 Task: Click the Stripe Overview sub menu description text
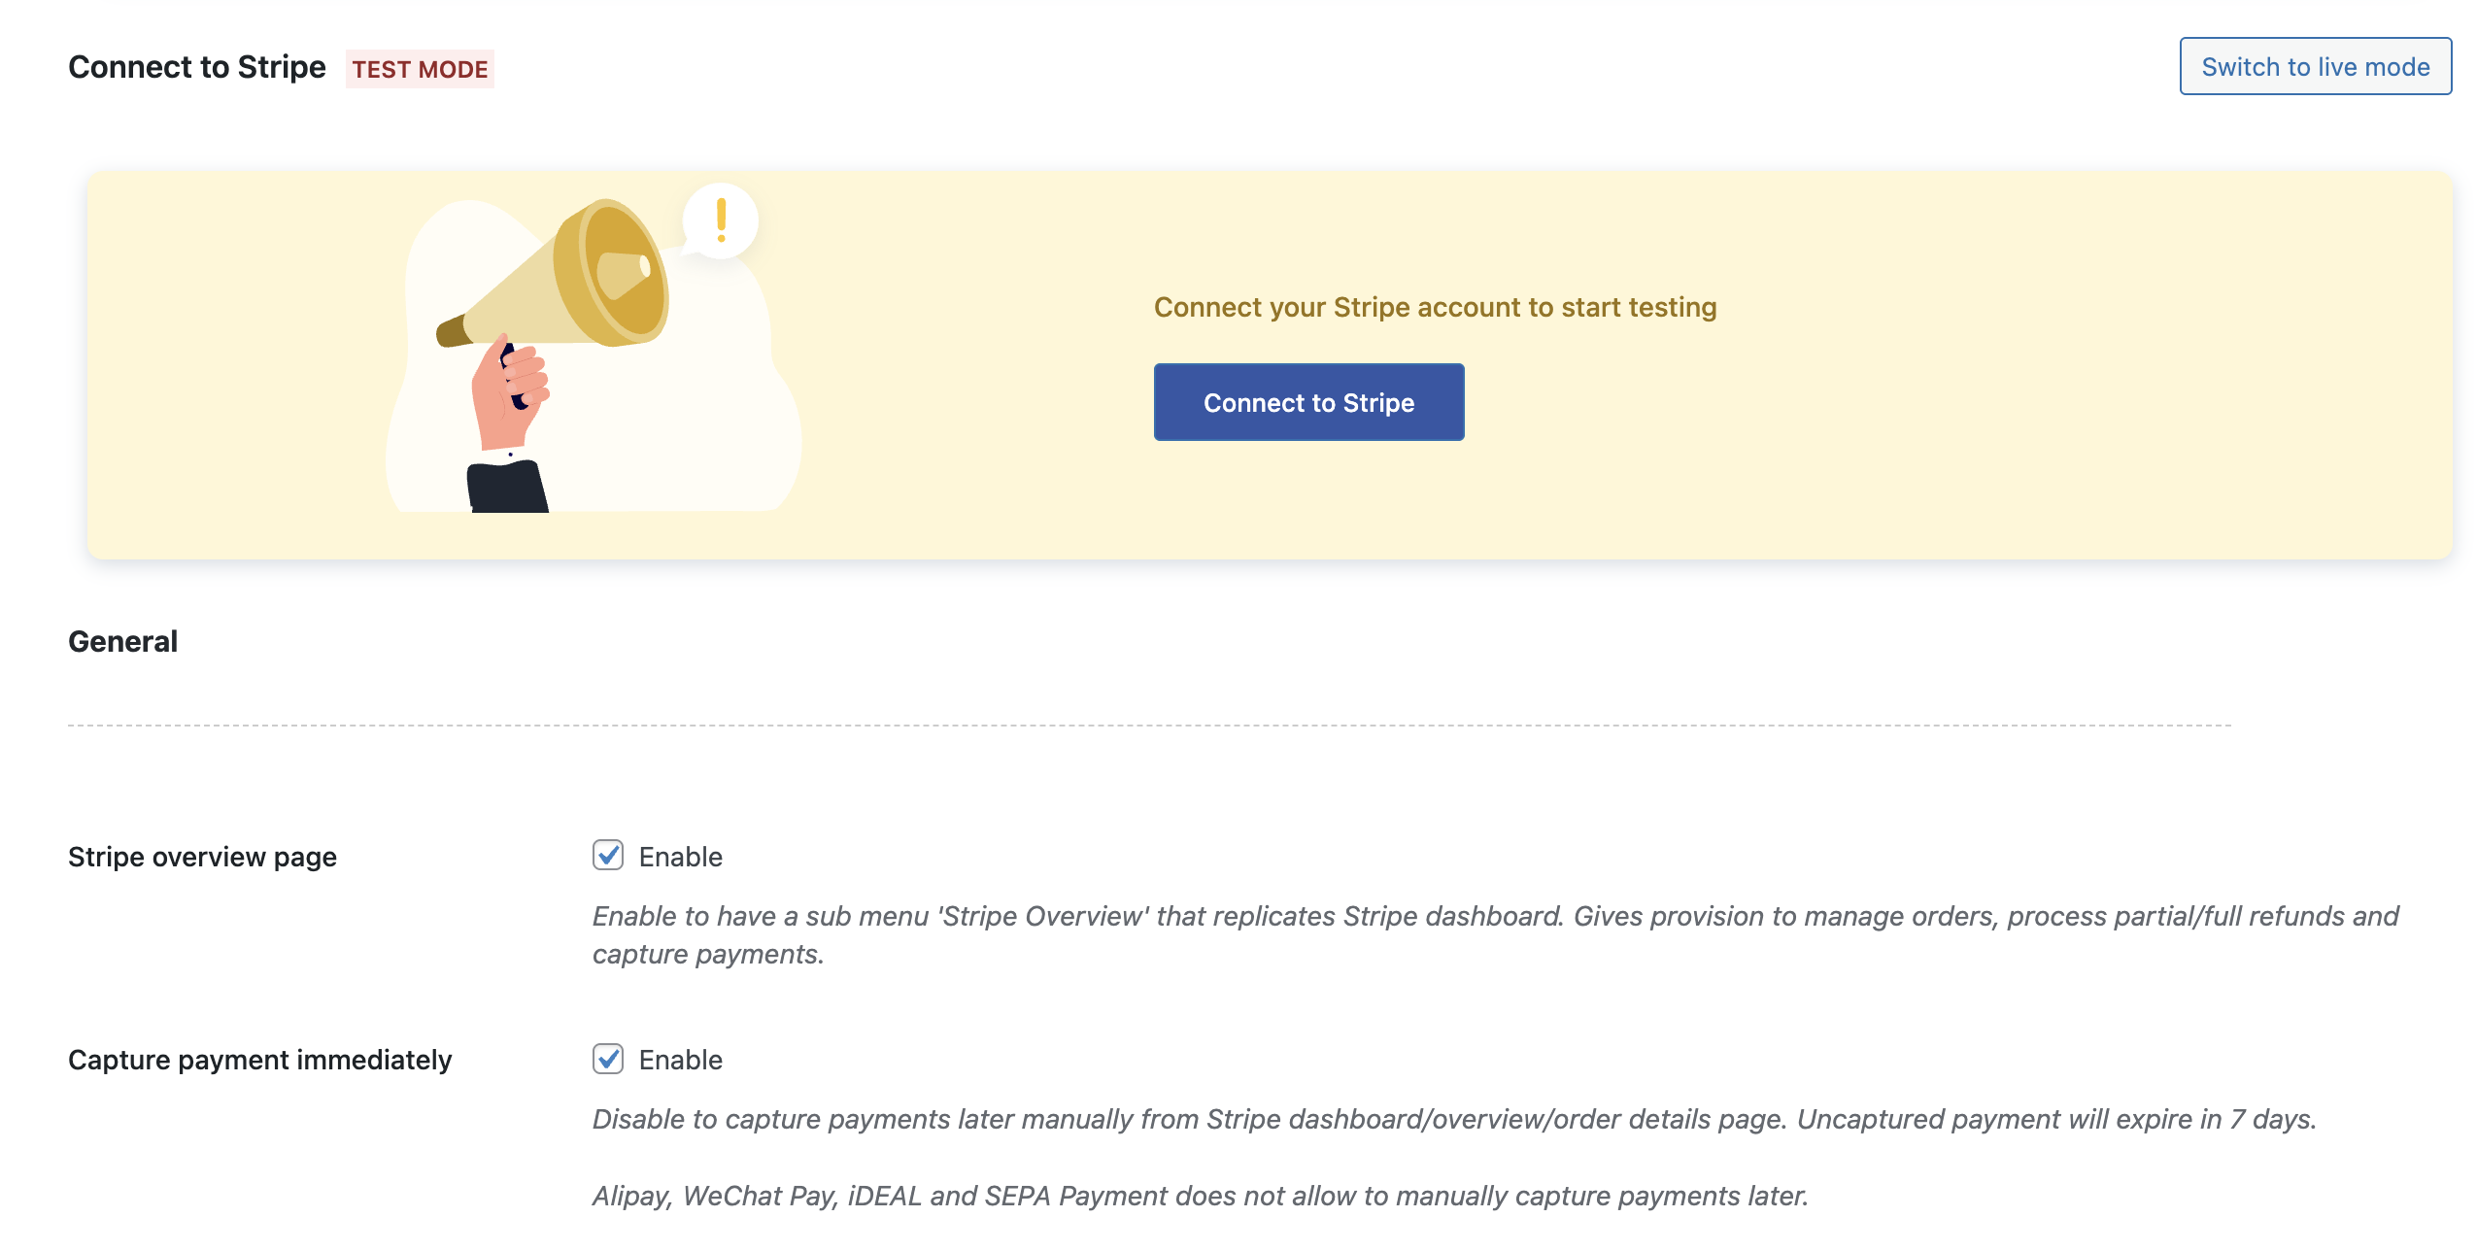pyautogui.click(x=1495, y=934)
